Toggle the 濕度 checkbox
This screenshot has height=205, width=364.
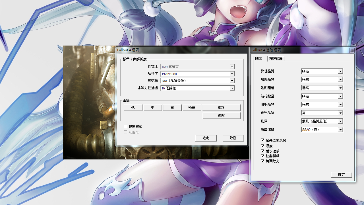click(x=262, y=146)
